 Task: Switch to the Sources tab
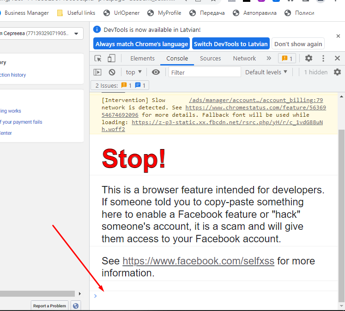210,59
